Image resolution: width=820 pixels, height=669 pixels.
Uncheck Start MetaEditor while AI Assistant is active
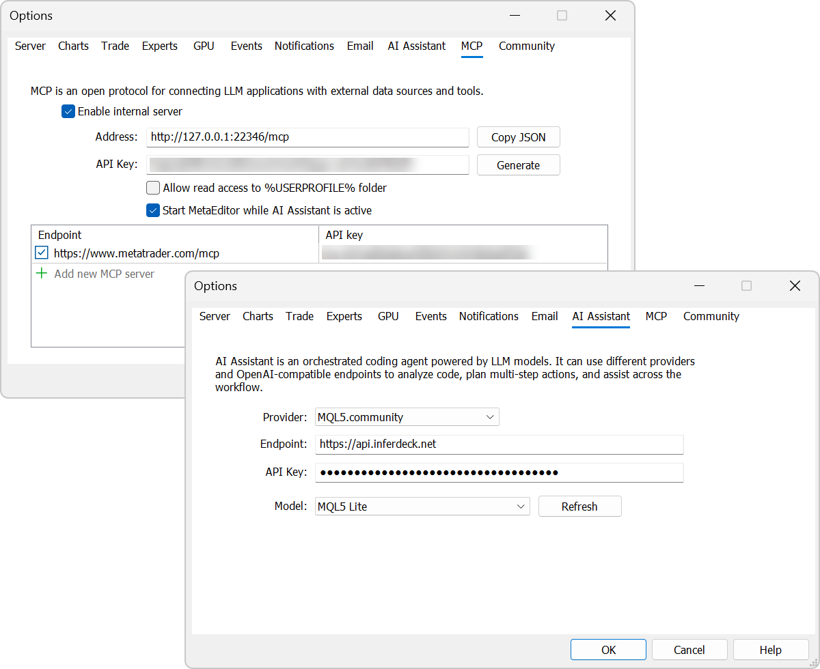tap(153, 210)
